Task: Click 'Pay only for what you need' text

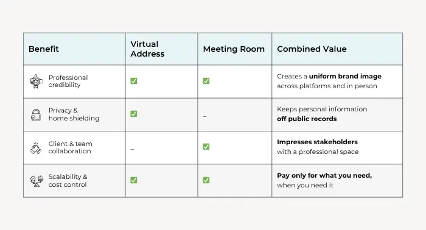Action: (x=324, y=175)
